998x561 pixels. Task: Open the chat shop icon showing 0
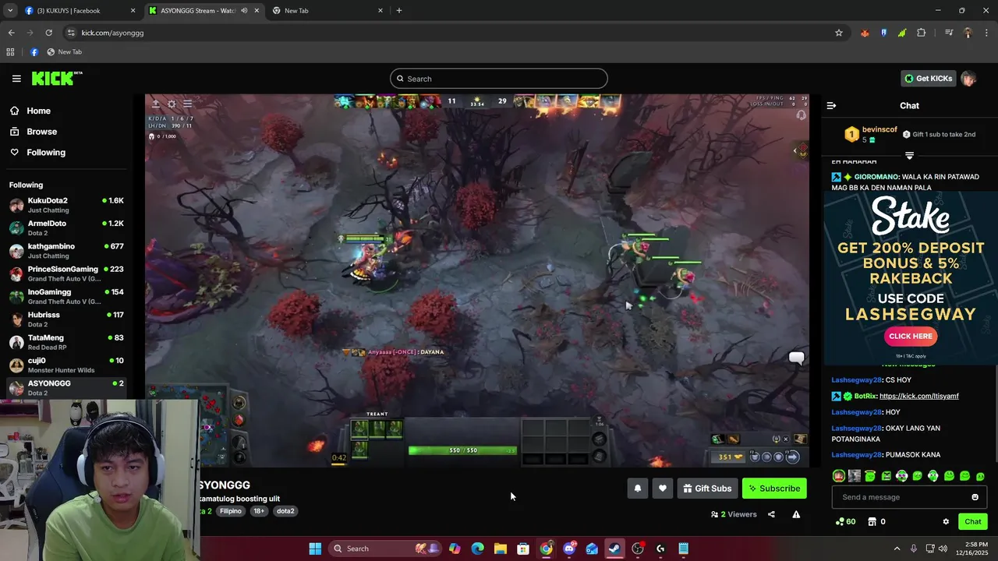[x=876, y=522]
